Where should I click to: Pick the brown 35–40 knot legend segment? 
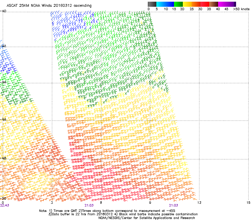pos(214,4)
